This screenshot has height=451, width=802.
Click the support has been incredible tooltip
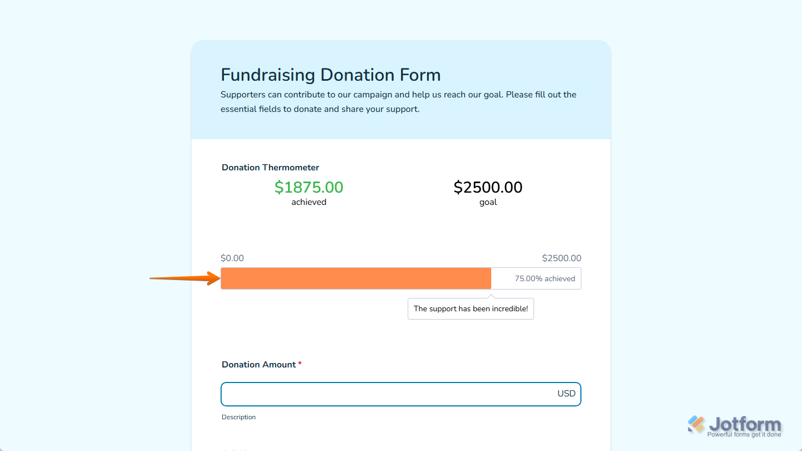pyautogui.click(x=471, y=308)
